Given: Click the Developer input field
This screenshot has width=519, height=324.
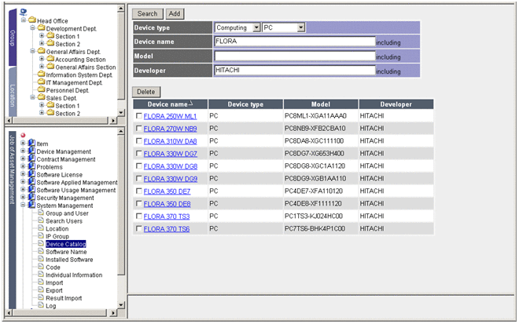Looking at the screenshot, I should pos(294,71).
